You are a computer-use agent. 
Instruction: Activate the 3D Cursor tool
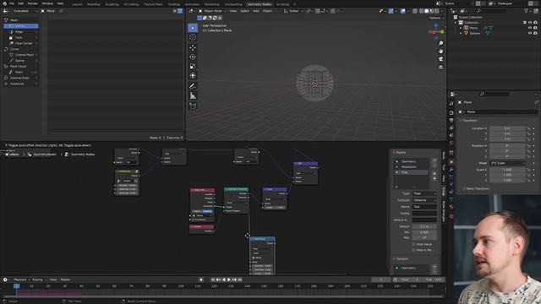point(193,37)
